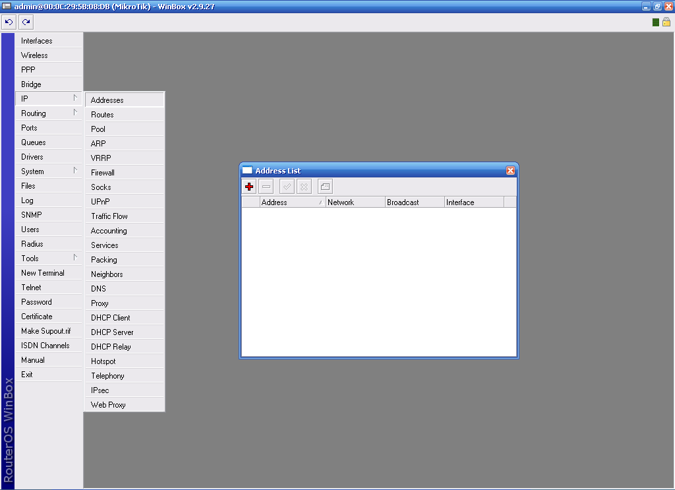Select Exit in the main menu

coord(49,375)
